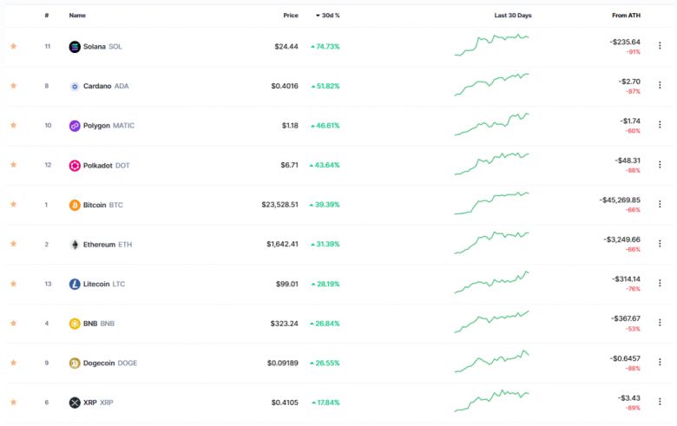
Task: Sort the table by From ATH column
Action: tap(626, 16)
